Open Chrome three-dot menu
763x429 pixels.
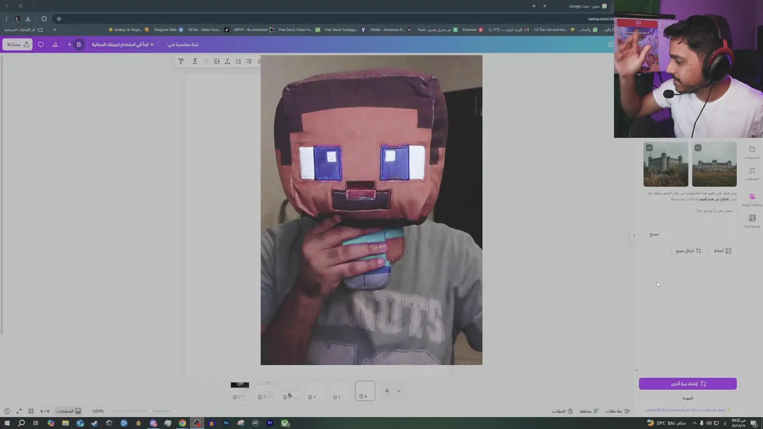click(x=7, y=18)
